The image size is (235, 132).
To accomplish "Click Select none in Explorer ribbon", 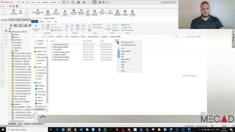I will tap(126, 27).
